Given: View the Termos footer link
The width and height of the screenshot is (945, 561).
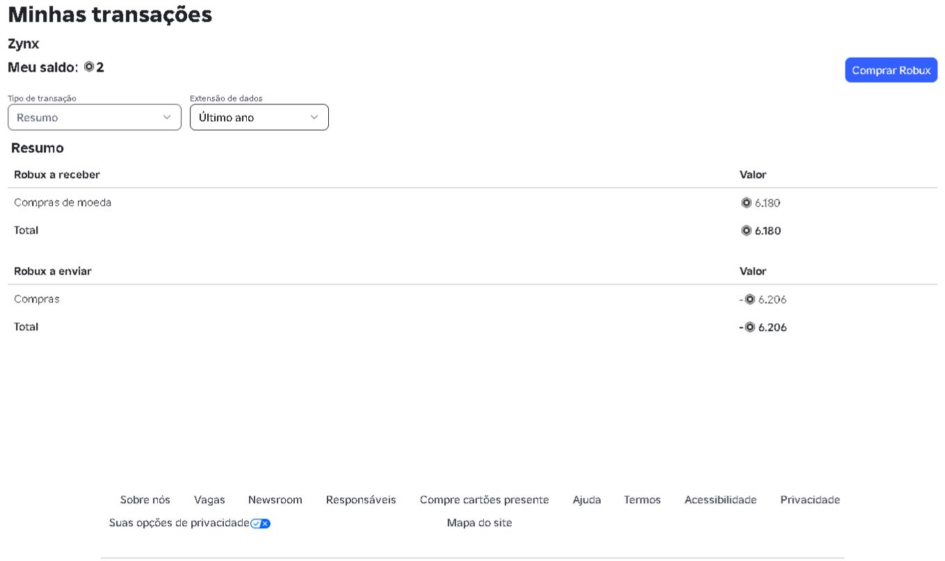Looking at the screenshot, I should (x=643, y=500).
